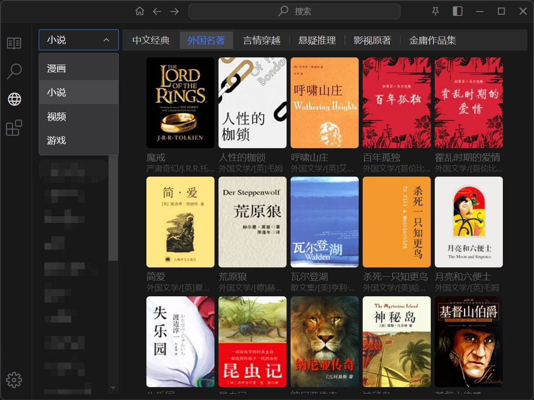Screen dimensions: 534x400
Task: Open the 基督山伯爵 book cover
Action: pyautogui.click(x=469, y=342)
